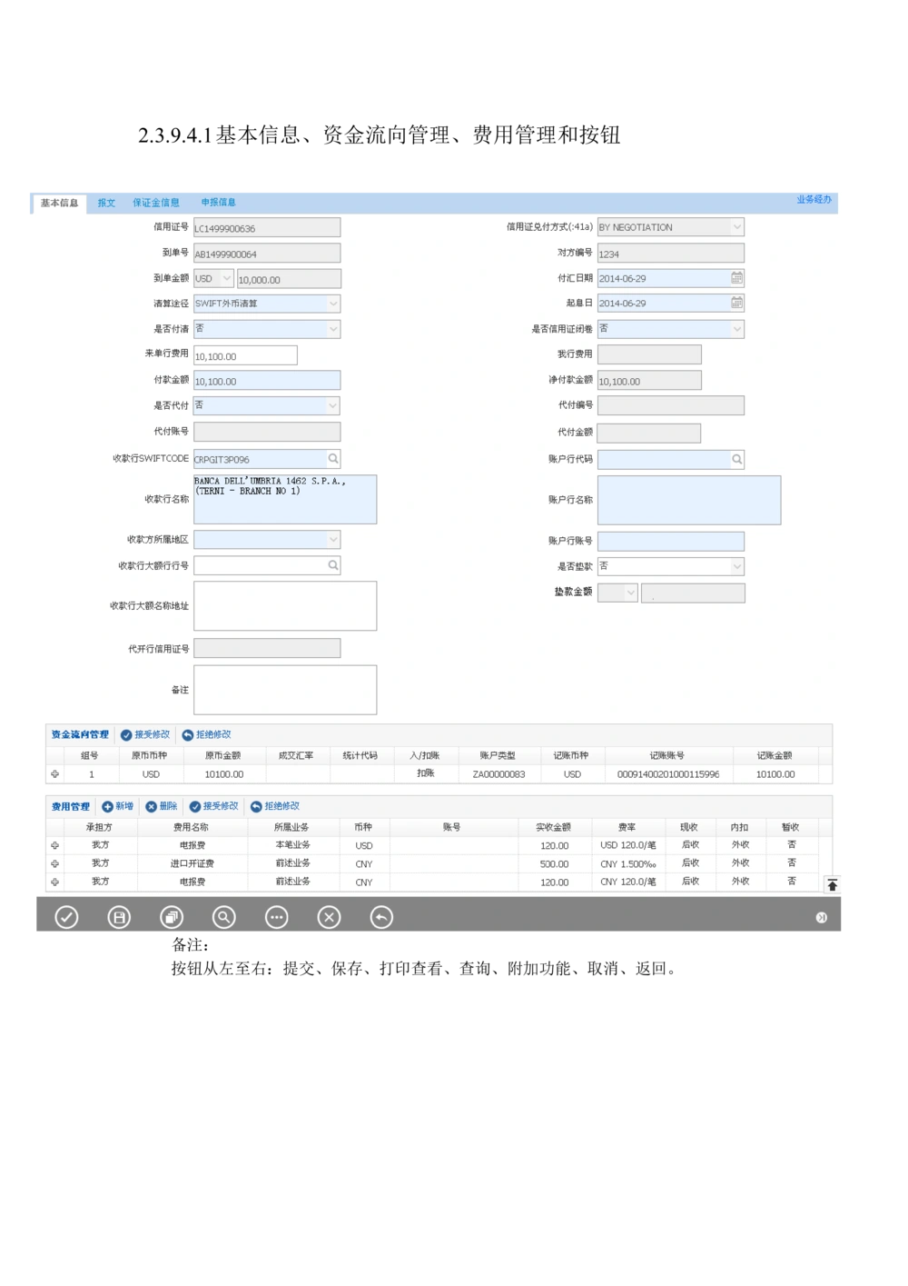Save the record using the disk icon
Image resolution: width=908 pixels, height=1286 pixels.
119,918
